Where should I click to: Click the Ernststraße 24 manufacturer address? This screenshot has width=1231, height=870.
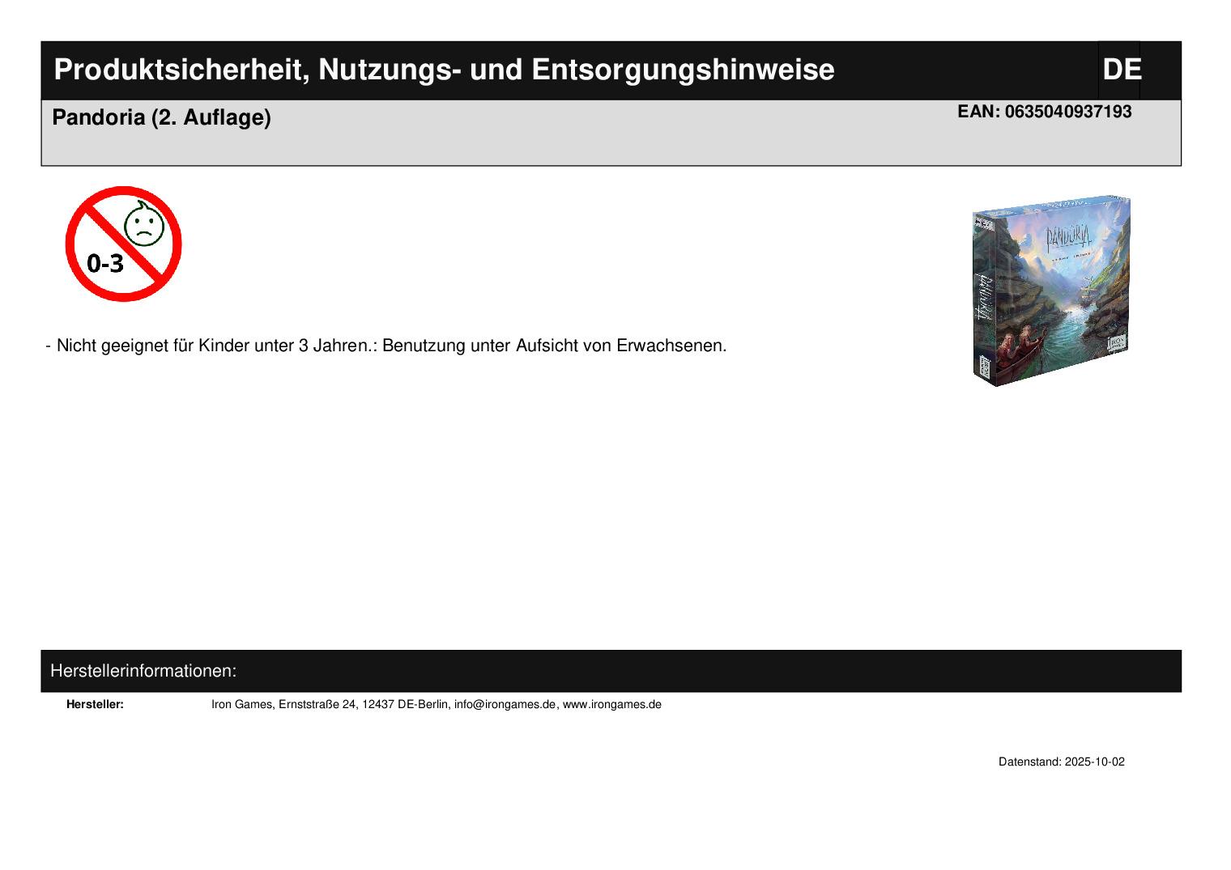point(317,705)
